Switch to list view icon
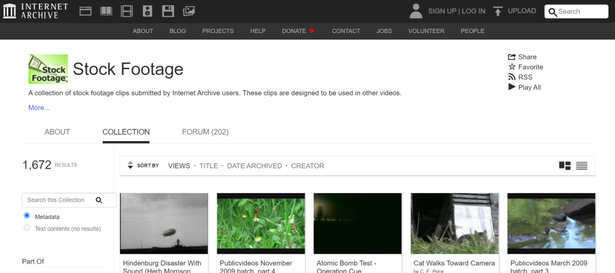This screenshot has width=615, height=273. [x=581, y=166]
